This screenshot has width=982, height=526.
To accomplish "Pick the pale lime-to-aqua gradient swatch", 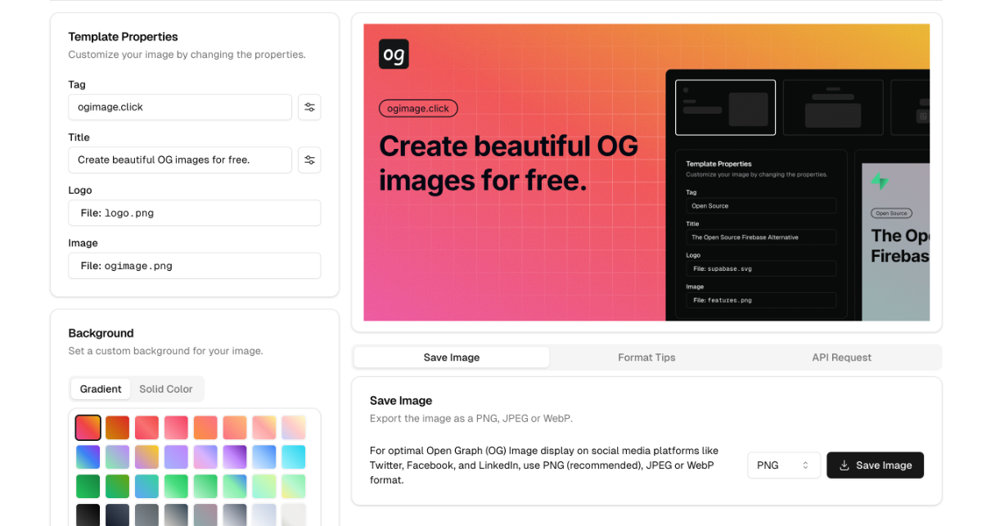I will pos(264,486).
